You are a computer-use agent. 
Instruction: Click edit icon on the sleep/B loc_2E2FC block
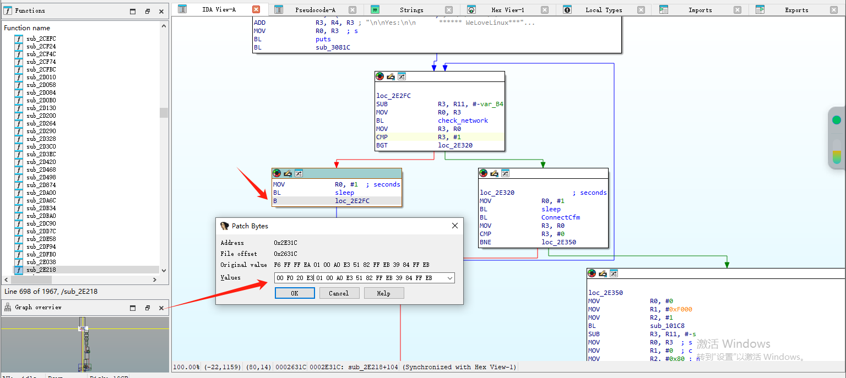coord(288,173)
